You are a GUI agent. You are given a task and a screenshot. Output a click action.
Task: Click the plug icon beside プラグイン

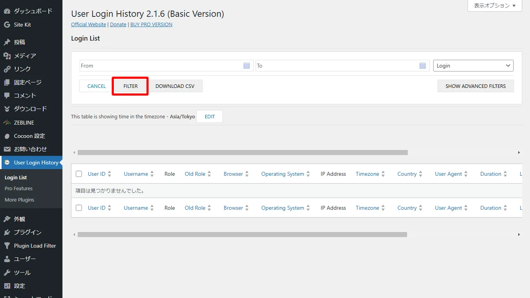click(7, 232)
